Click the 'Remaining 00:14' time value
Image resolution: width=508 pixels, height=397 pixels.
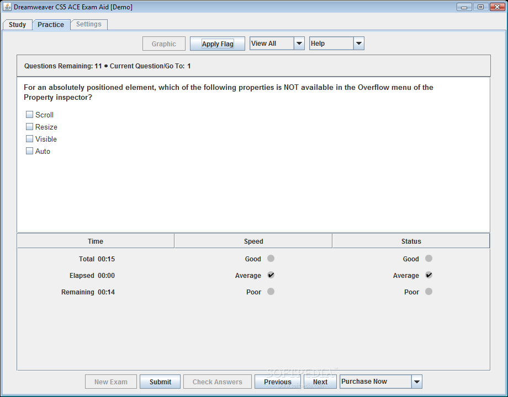[88, 292]
